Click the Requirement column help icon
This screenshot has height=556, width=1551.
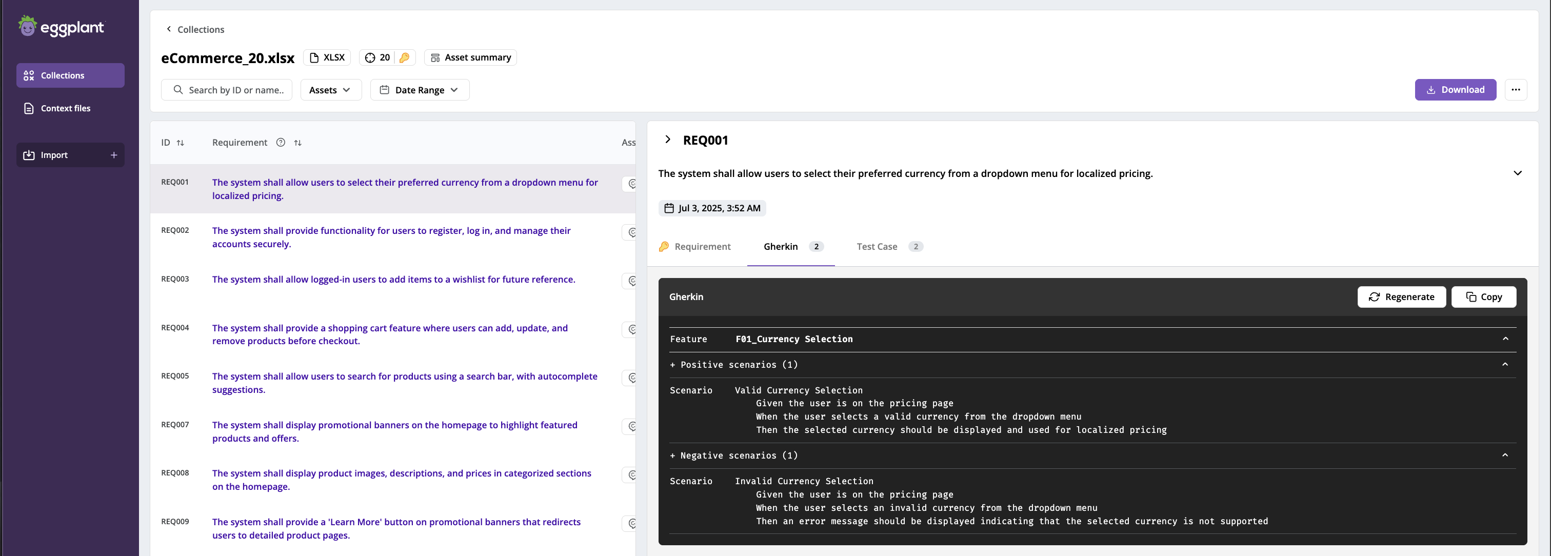point(281,142)
